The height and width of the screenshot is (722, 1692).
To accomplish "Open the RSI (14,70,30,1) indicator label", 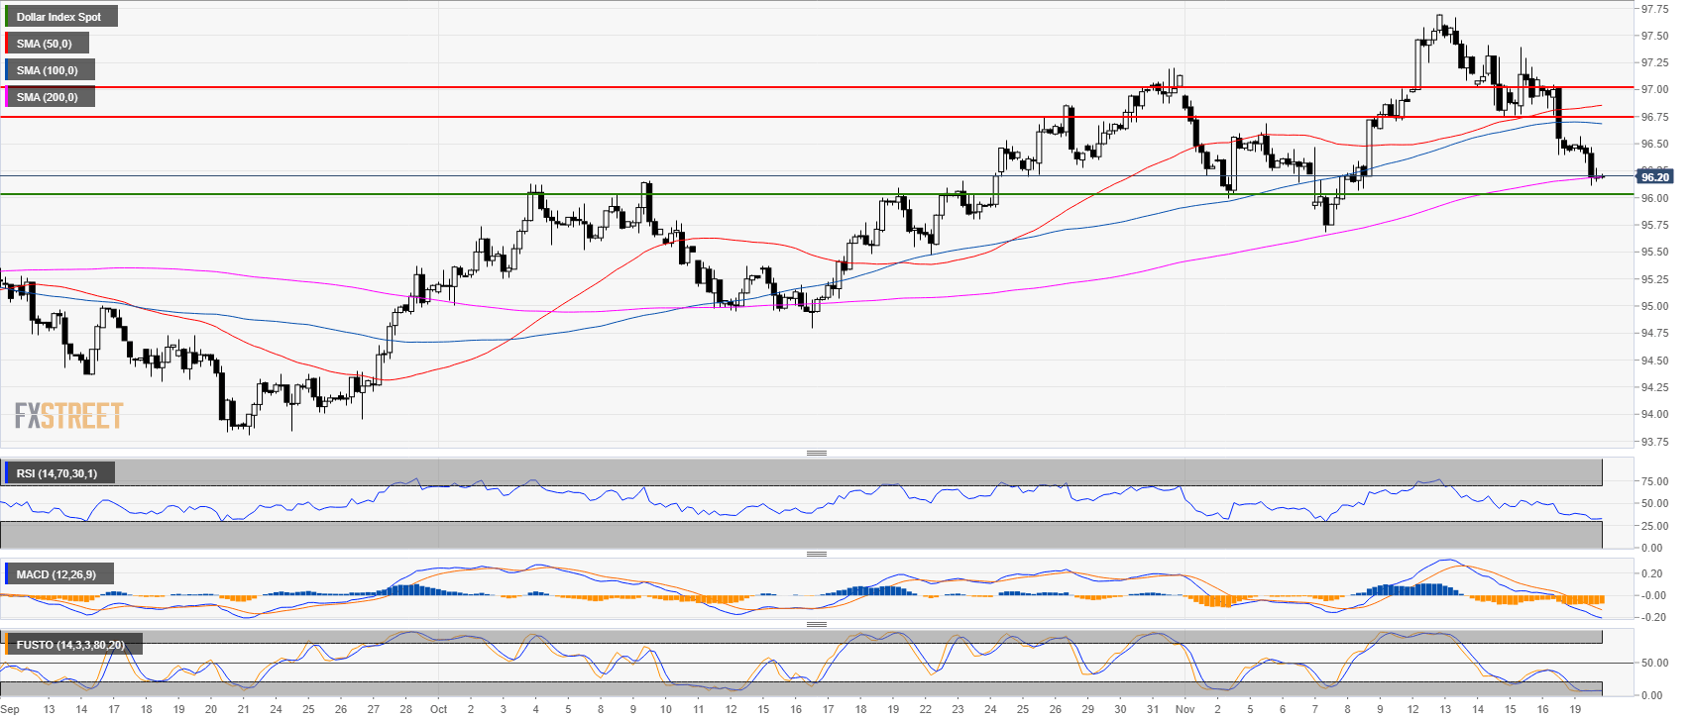I will (x=56, y=473).
